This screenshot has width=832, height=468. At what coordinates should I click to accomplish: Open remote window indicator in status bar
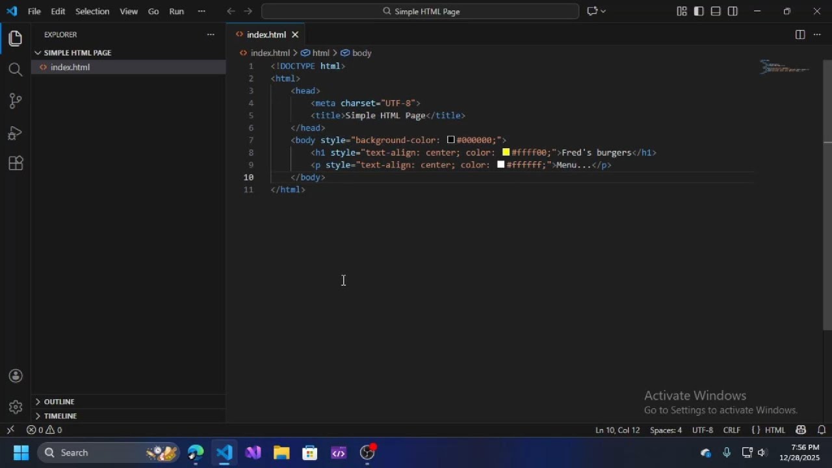pyautogui.click(x=10, y=430)
